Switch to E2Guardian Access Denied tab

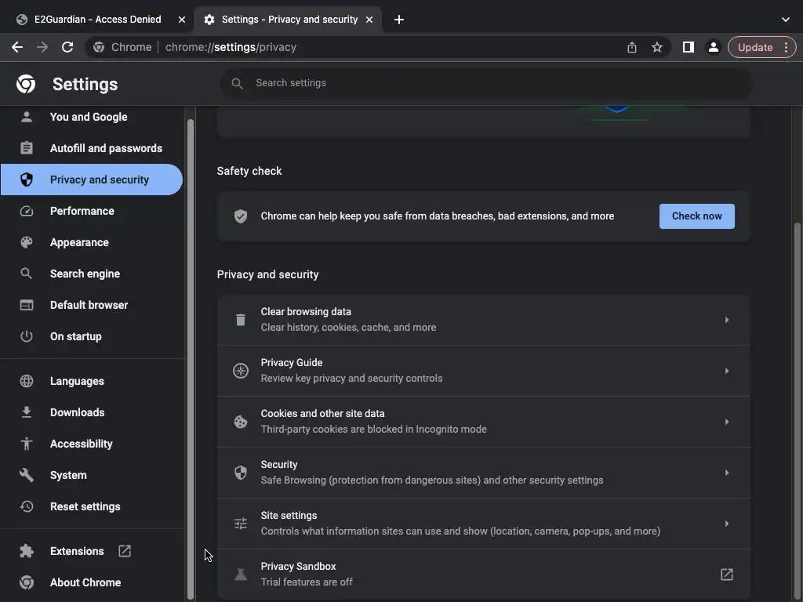97,20
